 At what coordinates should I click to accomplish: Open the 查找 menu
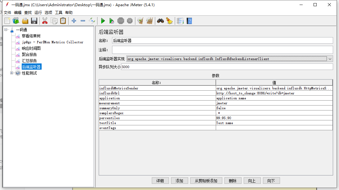pos(28,12)
